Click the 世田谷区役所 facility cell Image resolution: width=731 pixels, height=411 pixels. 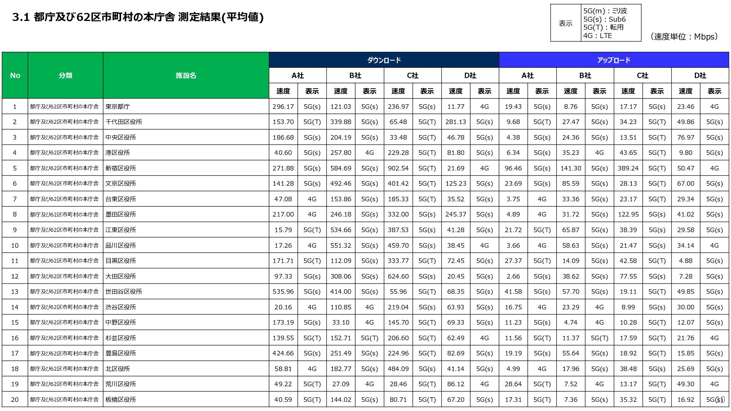[124, 292]
